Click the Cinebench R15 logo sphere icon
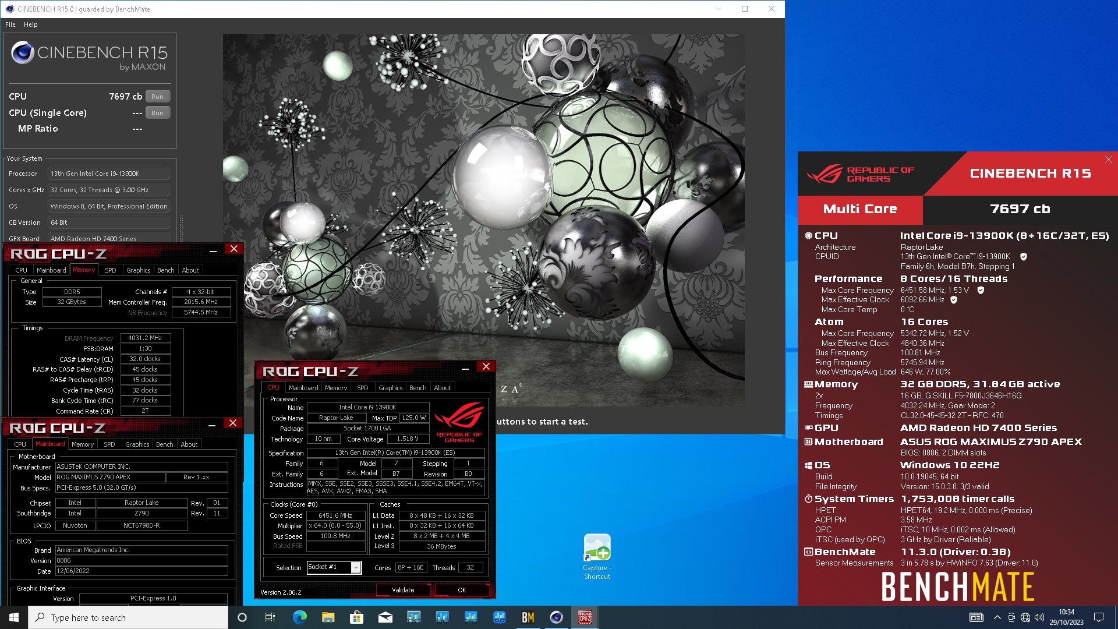The image size is (1118, 629). (x=23, y=53)
